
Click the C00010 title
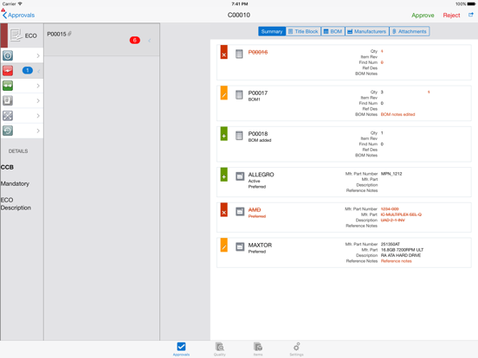[239, 15]
